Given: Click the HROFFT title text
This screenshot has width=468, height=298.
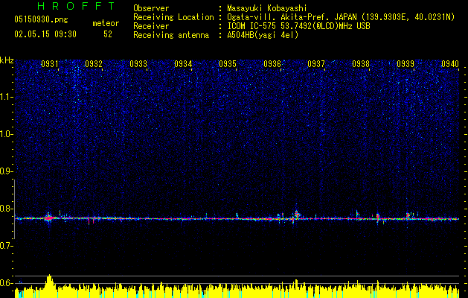Looking at the screenshot, I should pyautogui.click(x=77, y=6).
